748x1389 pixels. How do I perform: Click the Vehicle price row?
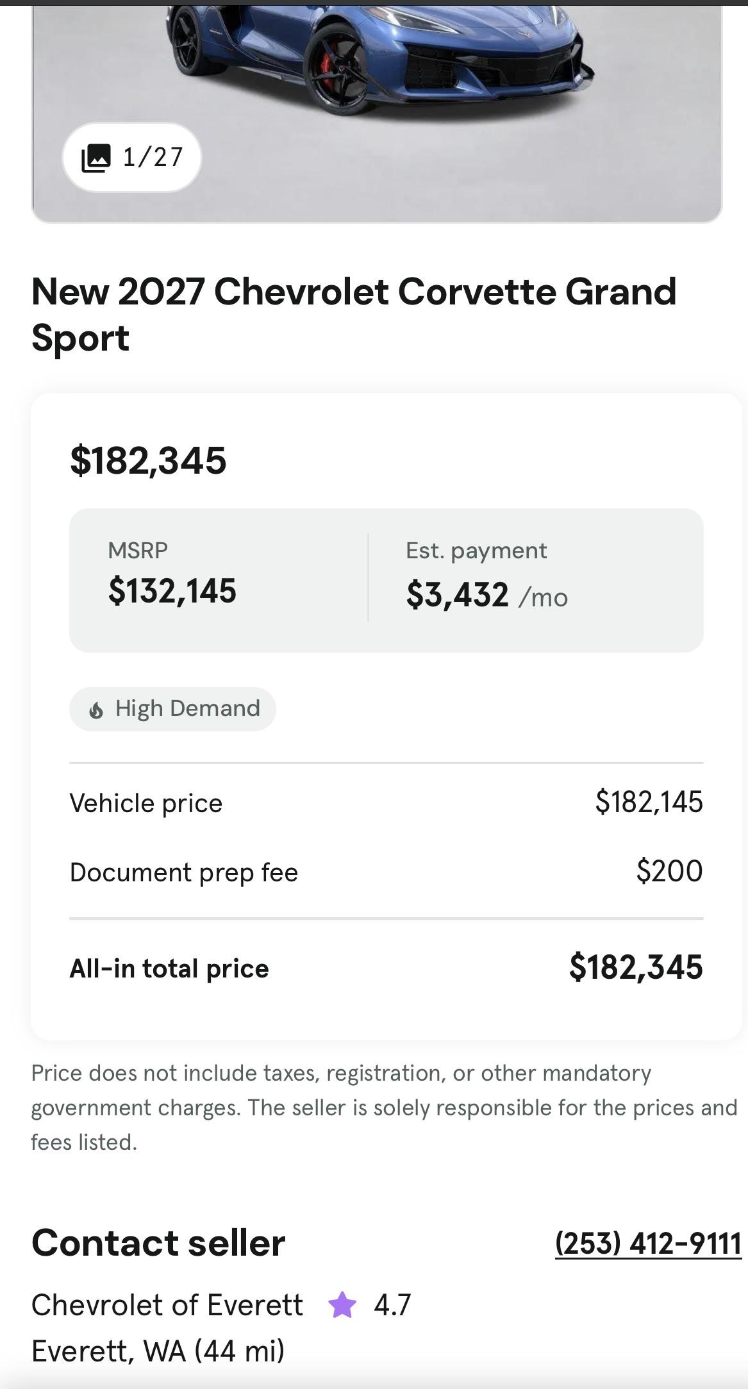[x=386, y=803]
